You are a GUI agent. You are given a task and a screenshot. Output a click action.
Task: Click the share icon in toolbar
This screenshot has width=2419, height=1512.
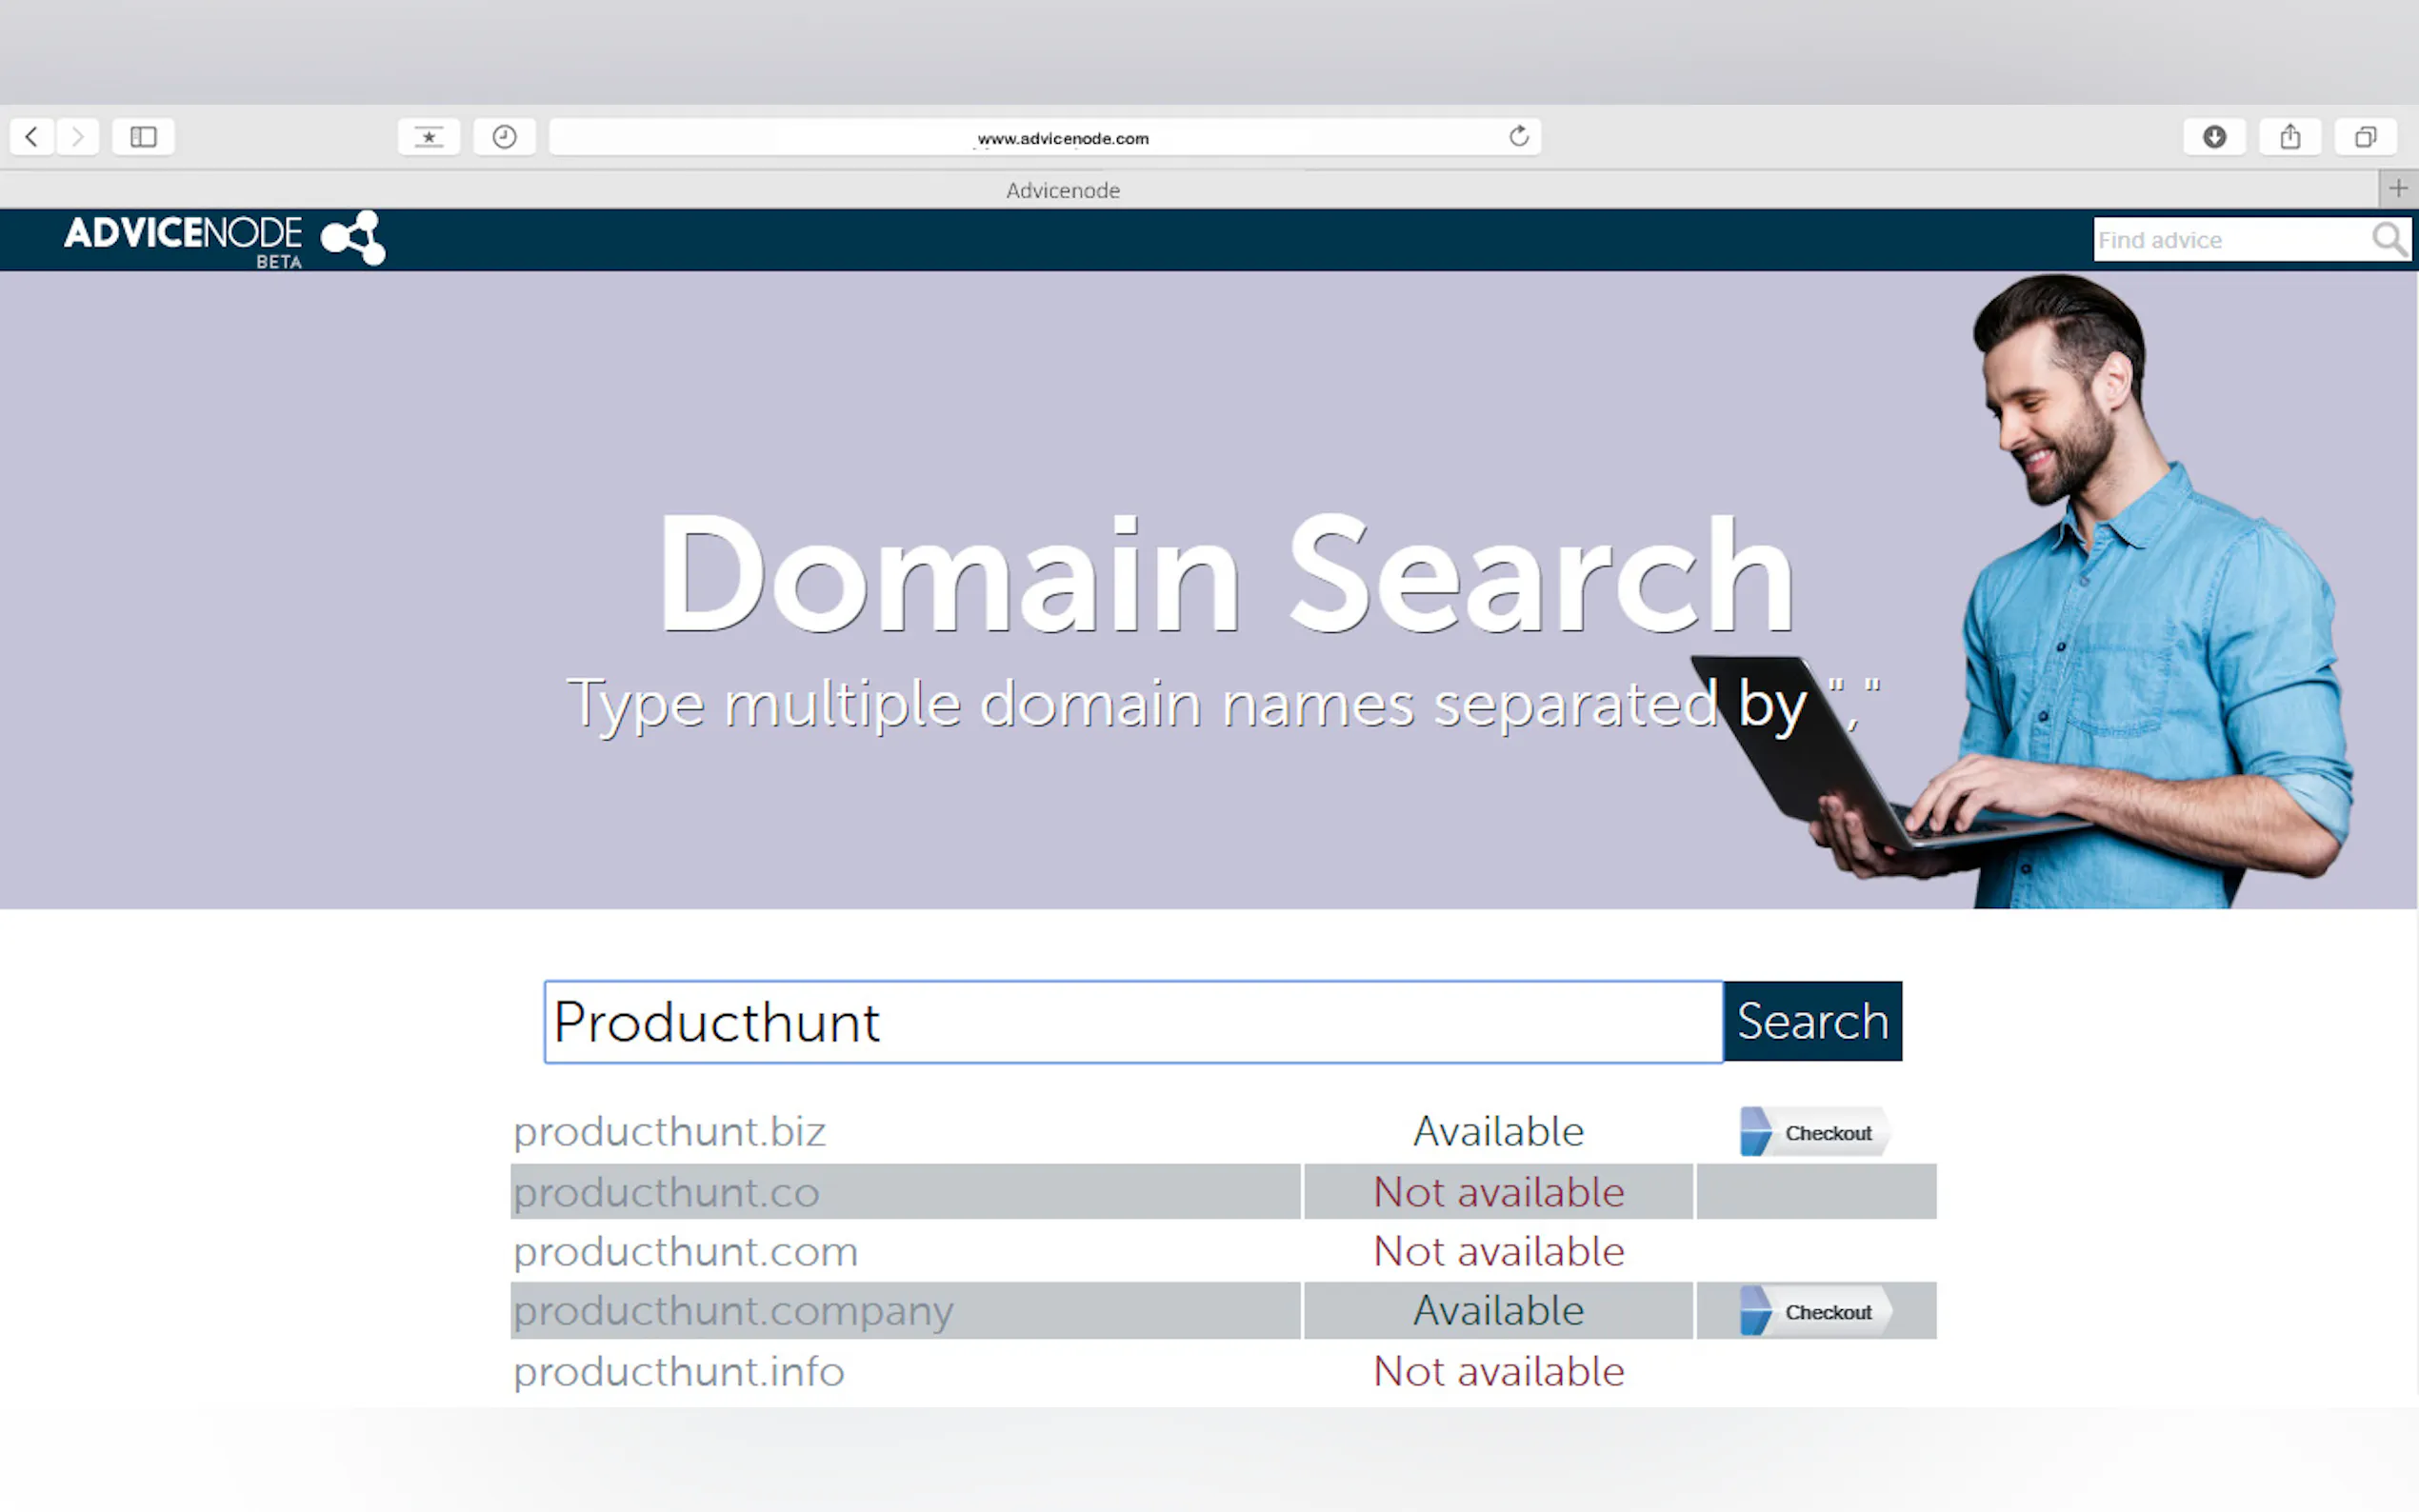(x=2290, y=137)
